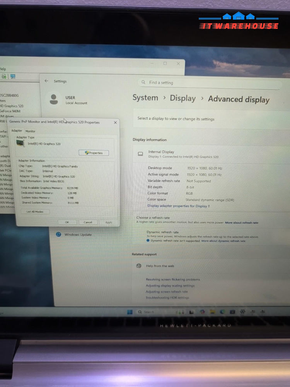
Task: Select GeForce 940M in Device Manager
Action: coord(10,111)
